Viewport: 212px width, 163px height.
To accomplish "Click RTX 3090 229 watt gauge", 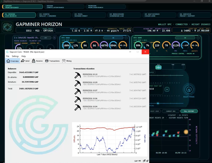I will tap(157, 45).
